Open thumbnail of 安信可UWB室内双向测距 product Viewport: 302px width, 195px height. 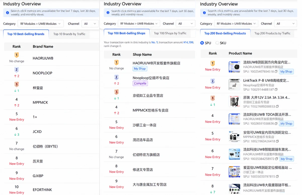234,137
